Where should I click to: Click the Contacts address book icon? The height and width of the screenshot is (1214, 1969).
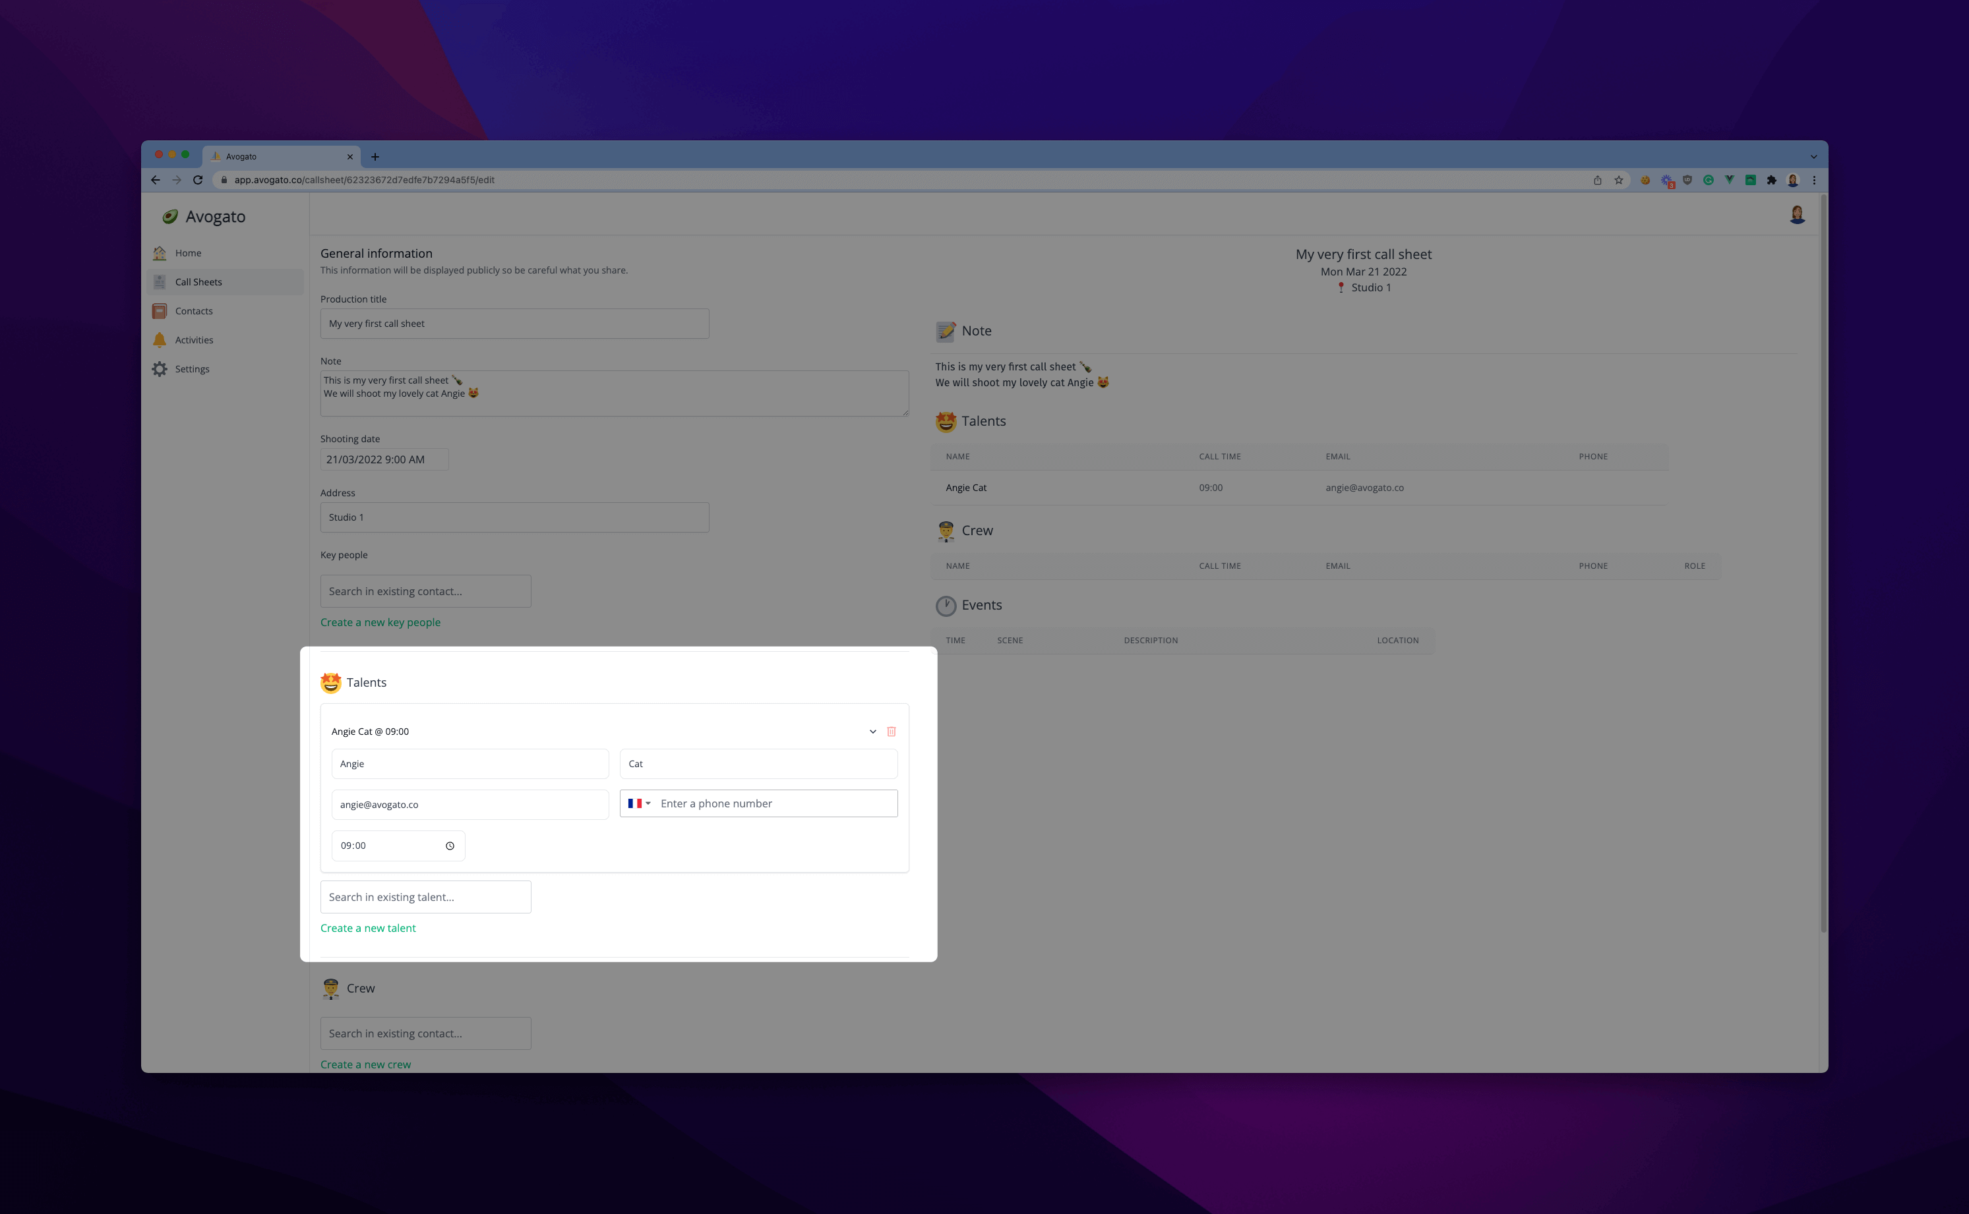(x=160, y=310)
